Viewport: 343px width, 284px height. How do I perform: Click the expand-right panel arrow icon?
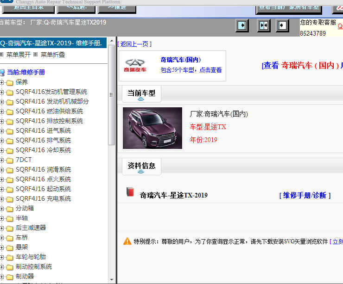pos(241,25)
